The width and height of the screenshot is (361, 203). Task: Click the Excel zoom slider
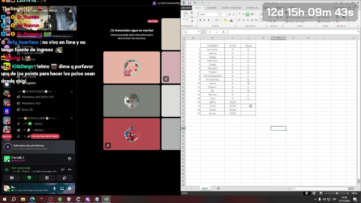[x=337, y=193]
